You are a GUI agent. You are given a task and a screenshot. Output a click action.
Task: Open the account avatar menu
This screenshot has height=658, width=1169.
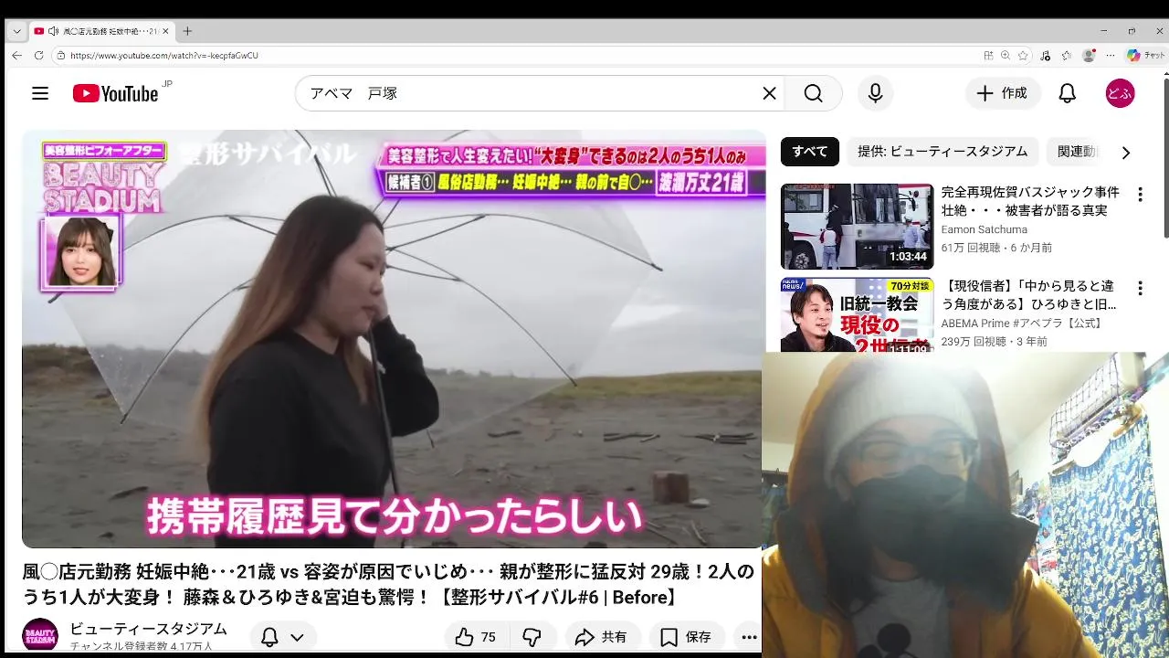(x=1120, y=93)
